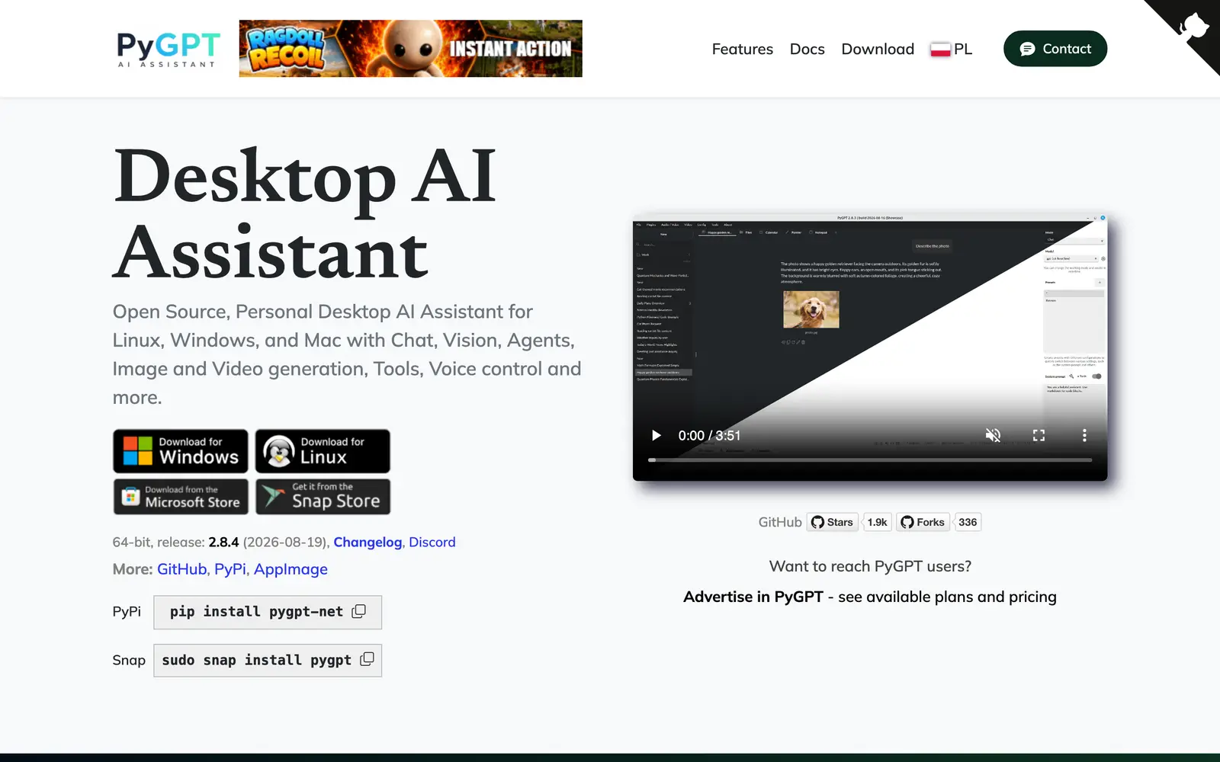The width and height of the screenshot is (1220, 762).
Task: Open the video more options menu
Action: [x=1084, y=435]
